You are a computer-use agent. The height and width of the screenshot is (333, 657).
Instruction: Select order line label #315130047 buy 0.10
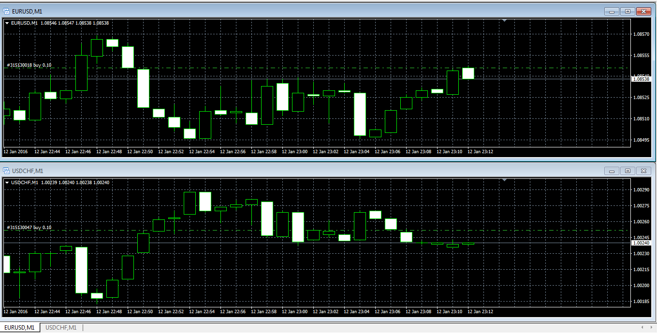tap(29, 227)
